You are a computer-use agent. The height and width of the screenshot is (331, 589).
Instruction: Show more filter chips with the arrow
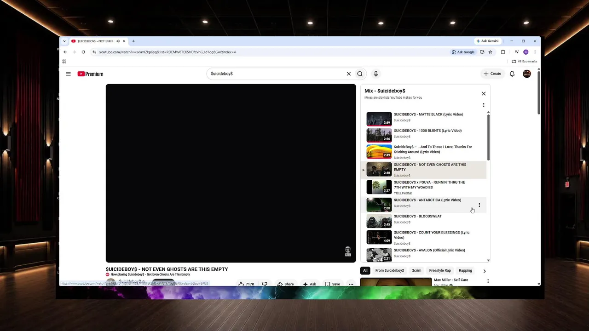[484, 271]
